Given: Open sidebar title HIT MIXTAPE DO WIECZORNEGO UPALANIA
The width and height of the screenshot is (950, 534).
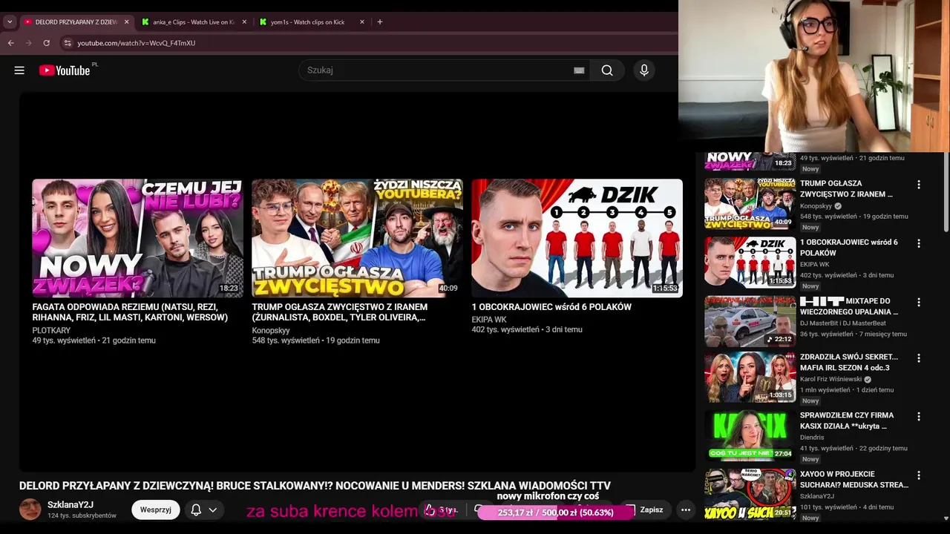Looking at the screenshot, I should [x=849, y=306].
